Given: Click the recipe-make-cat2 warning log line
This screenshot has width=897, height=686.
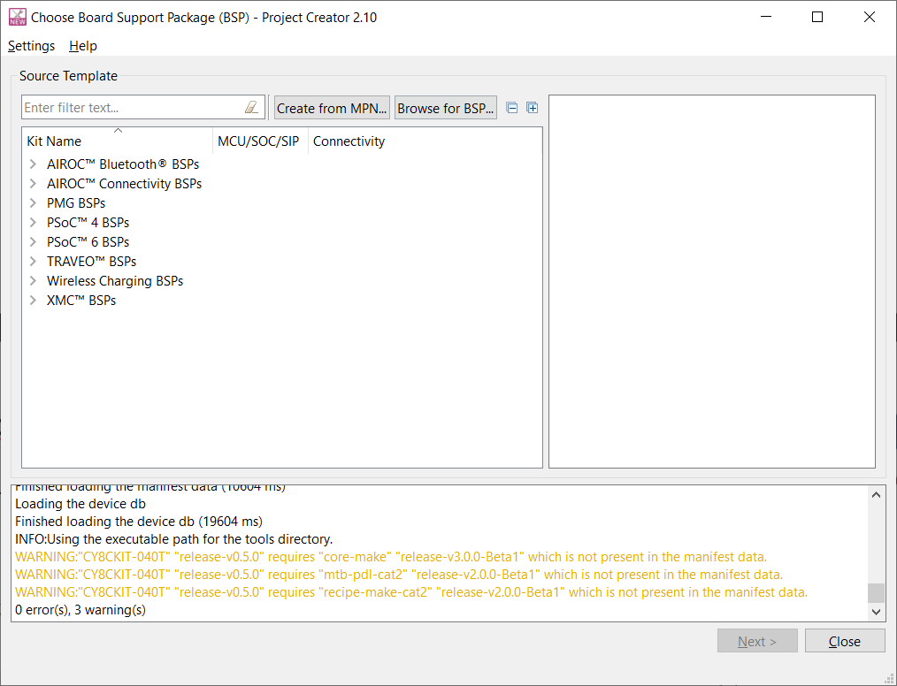Looking at the screenshot, I should click(411, 592).
